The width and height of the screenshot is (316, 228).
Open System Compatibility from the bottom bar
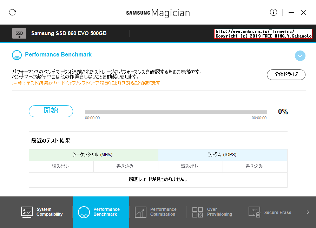pos(40,212)
